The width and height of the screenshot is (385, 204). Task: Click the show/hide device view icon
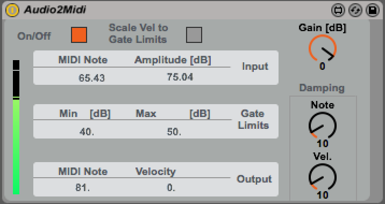click(x=338, y=10)
